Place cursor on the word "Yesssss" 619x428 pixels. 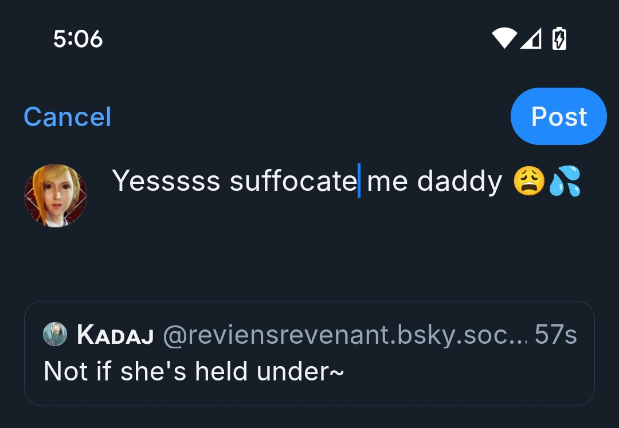[166, 181]
